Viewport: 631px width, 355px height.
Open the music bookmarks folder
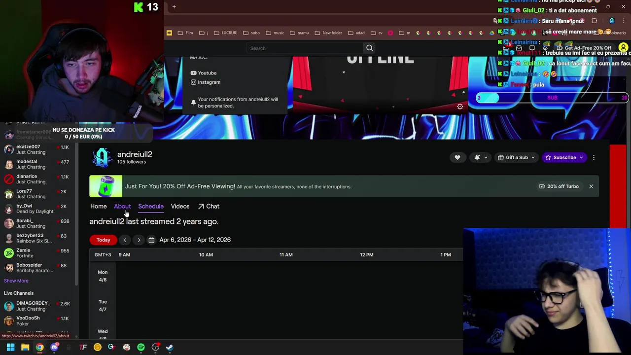(x=275, y=33)
